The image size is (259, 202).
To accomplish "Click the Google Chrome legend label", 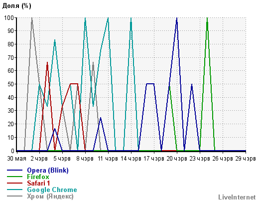I will coord(52,190).
